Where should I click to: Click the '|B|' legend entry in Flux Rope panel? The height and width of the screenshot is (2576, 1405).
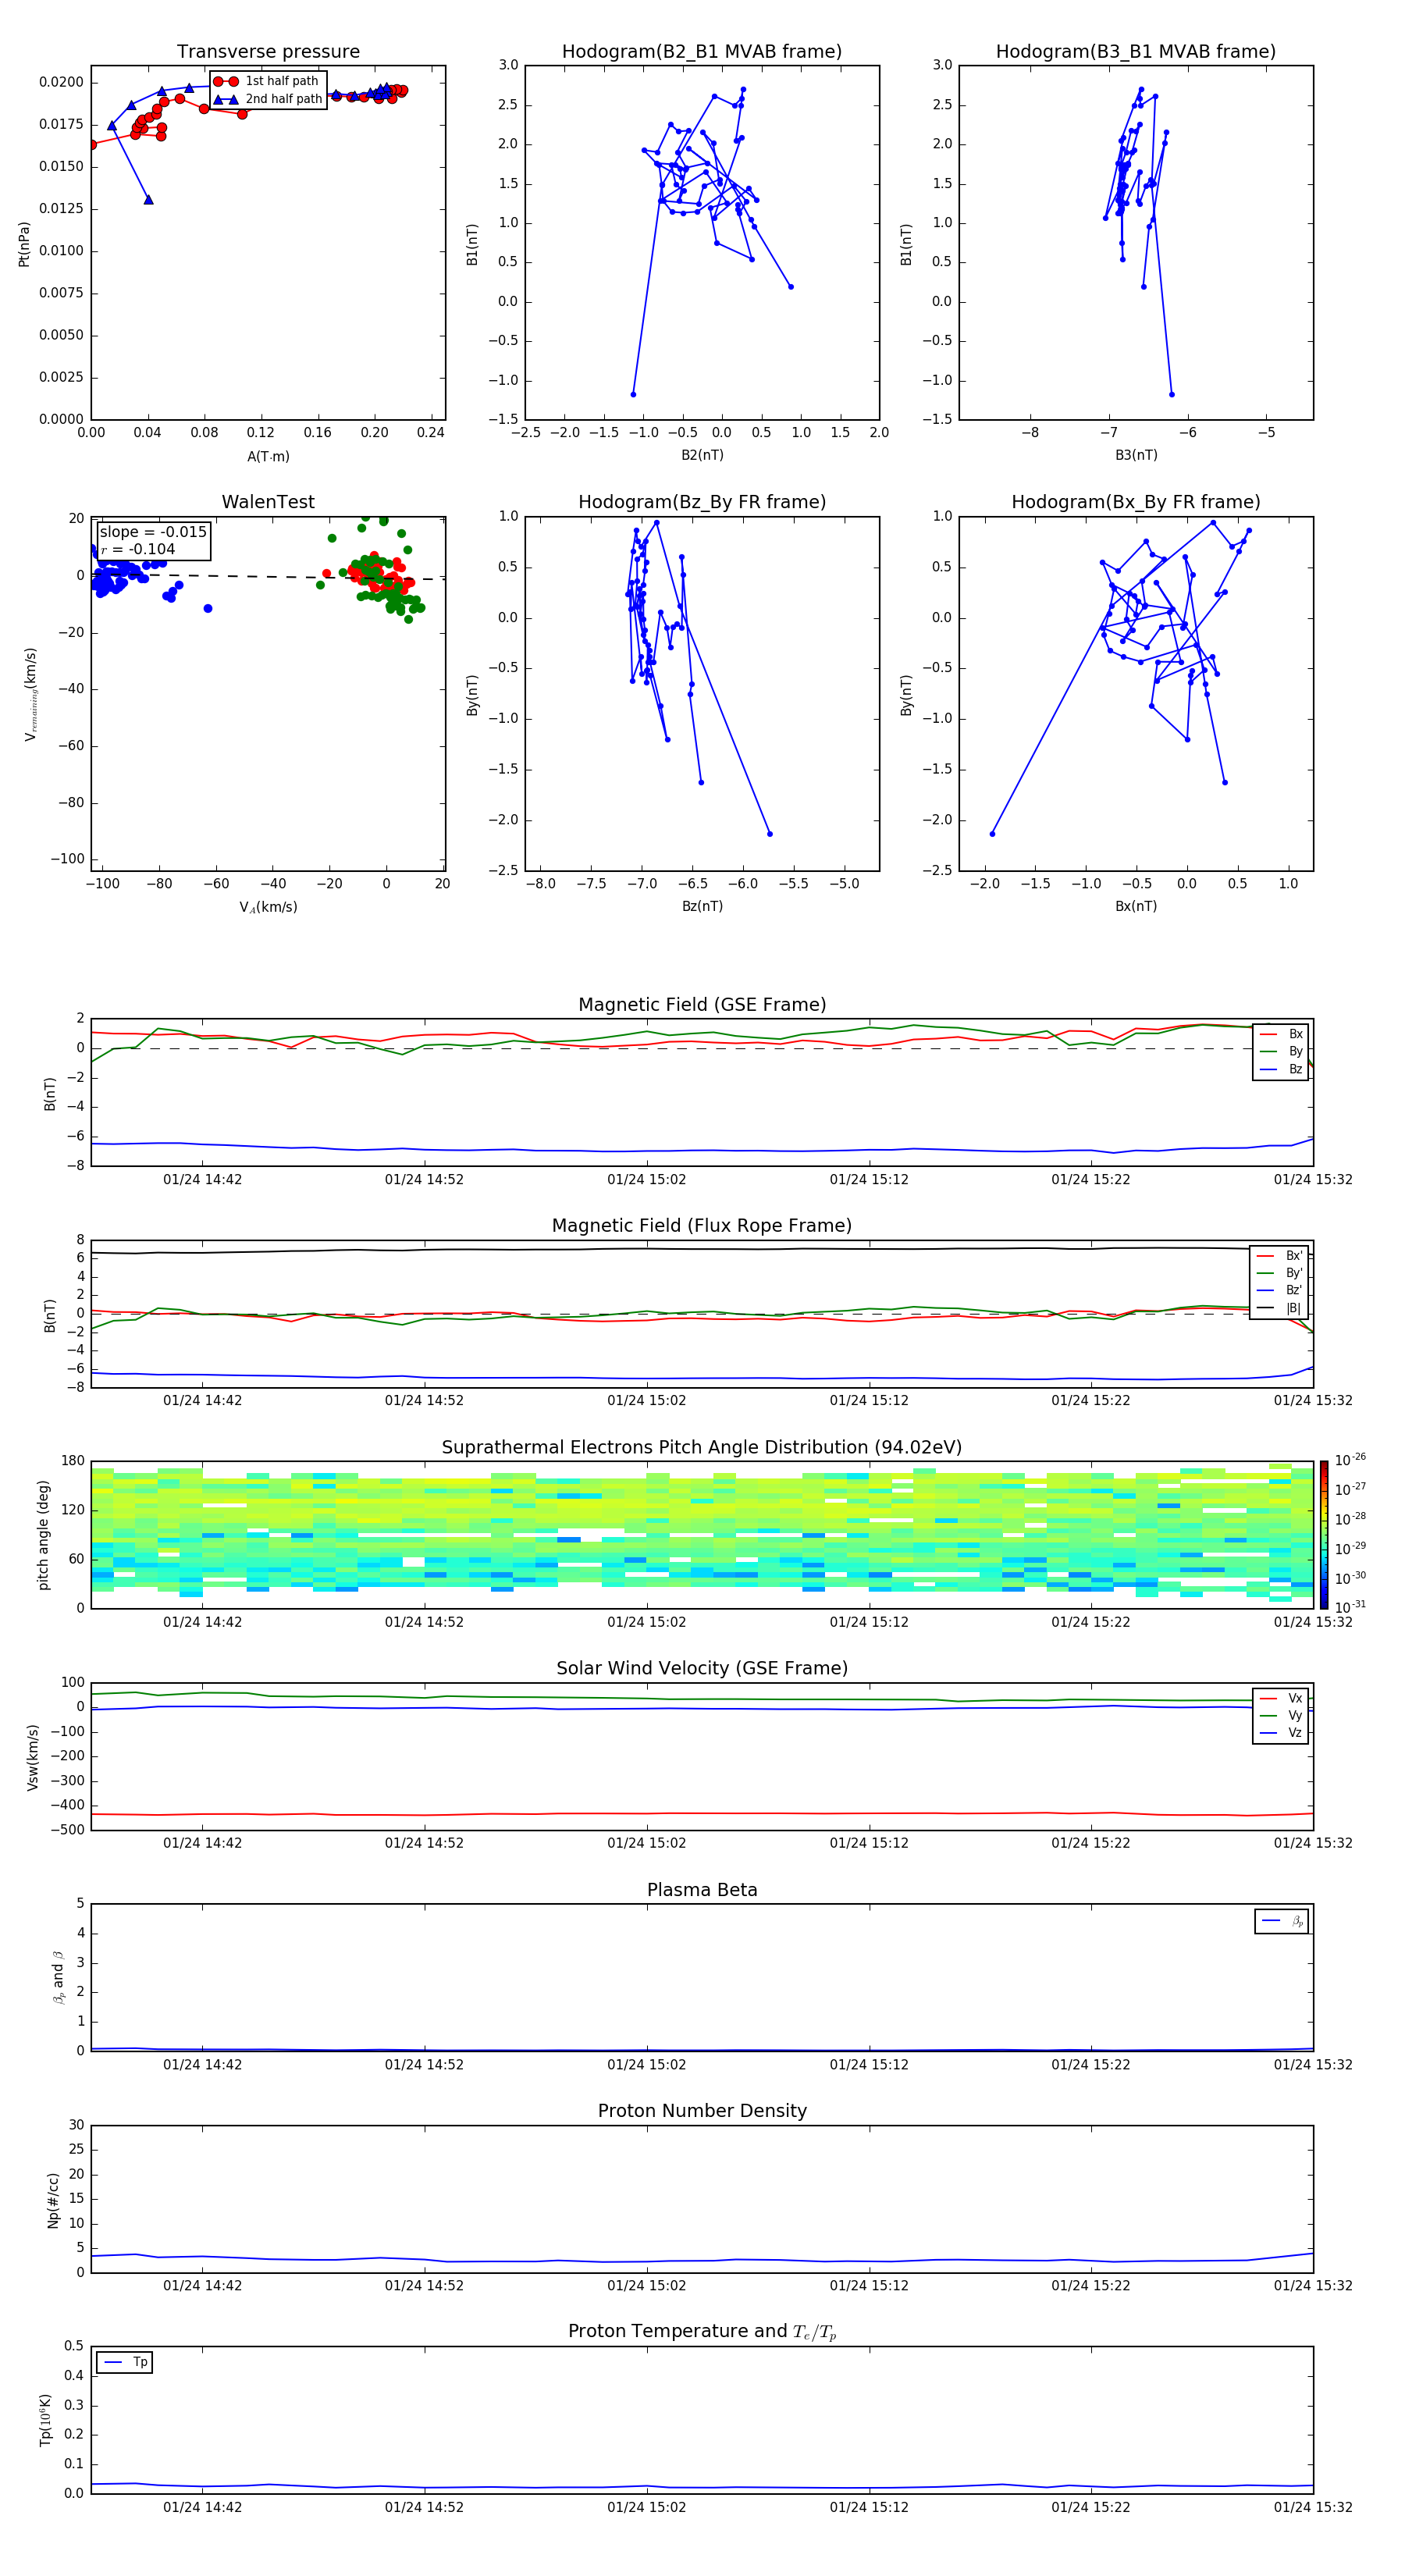[1280, 1308]
